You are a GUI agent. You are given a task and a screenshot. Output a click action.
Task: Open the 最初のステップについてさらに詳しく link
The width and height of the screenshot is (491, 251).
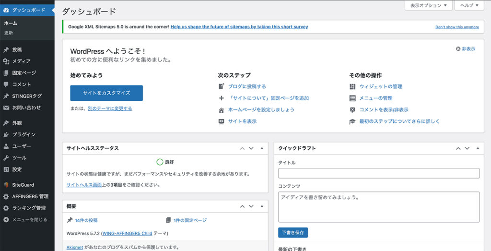click(399, 121)
